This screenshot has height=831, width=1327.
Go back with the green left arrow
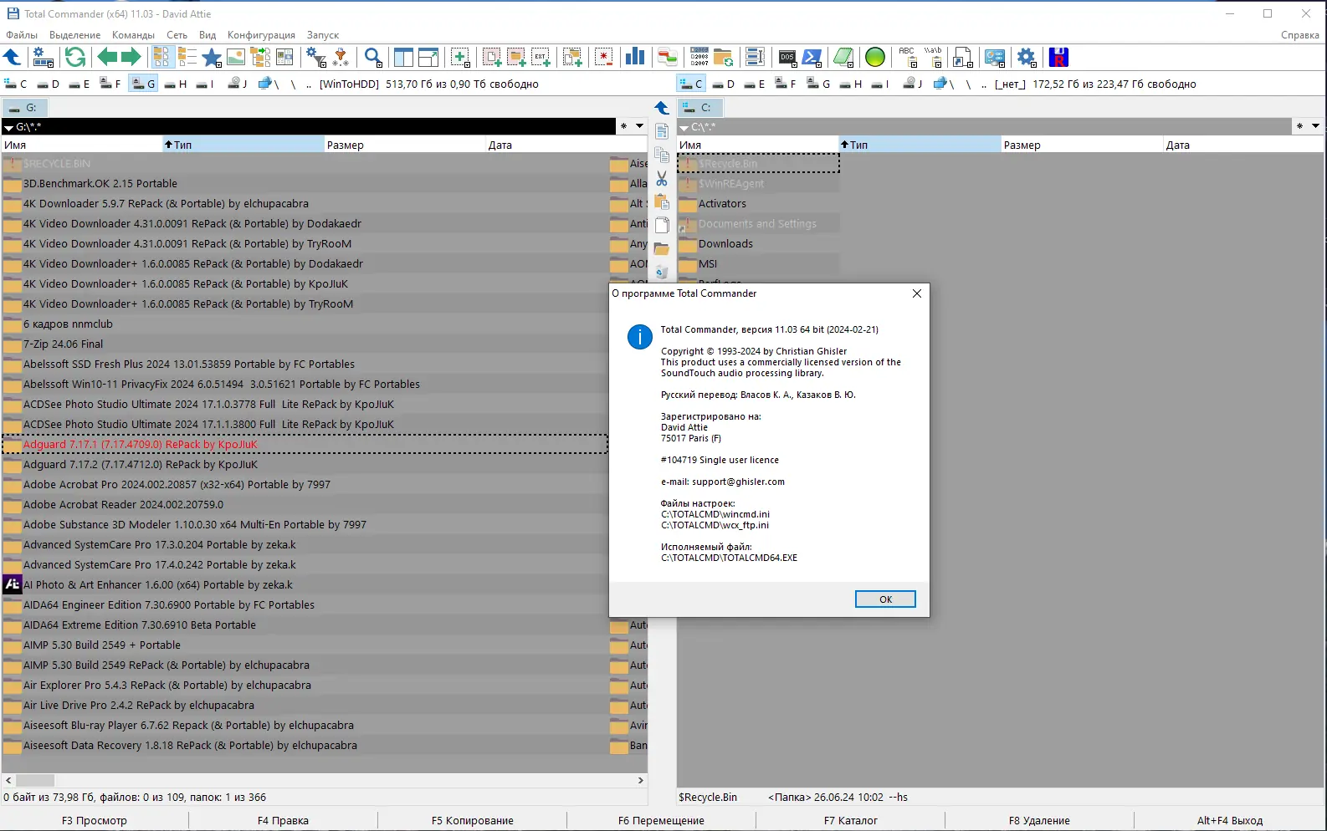[x=107, y=57]
